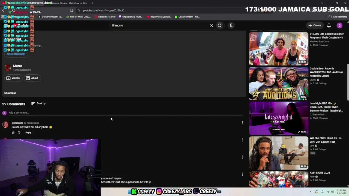Open the Cgeezy Stream Kick bookmark
The width and height of the screenshot is (349, 196).
point(187,17)
